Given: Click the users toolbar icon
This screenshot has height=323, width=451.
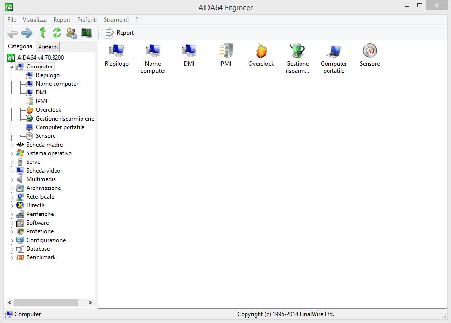Looking at the screenshot, I should point(71,33).
